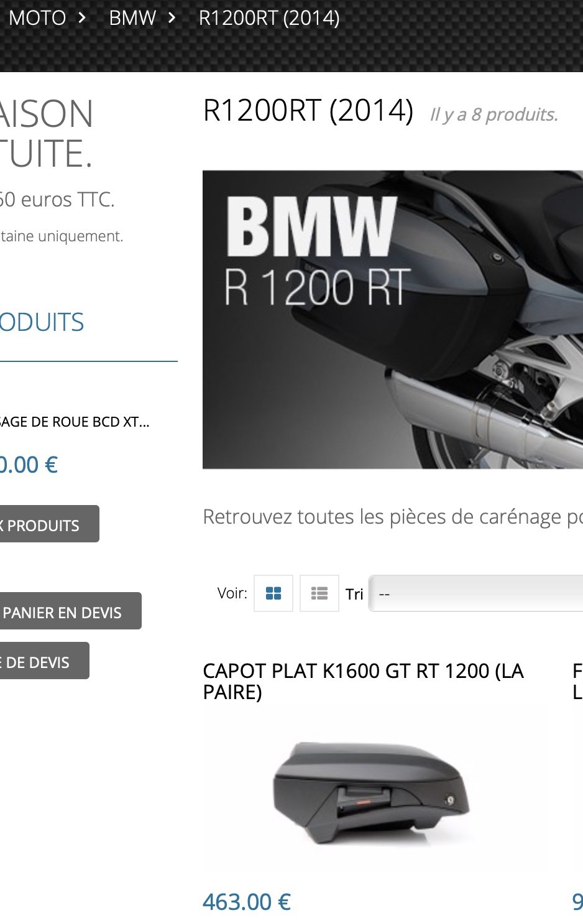
Task: Click the sidebar PRODUITS heading
Action: pyautogui.click(x=42, y=322)
